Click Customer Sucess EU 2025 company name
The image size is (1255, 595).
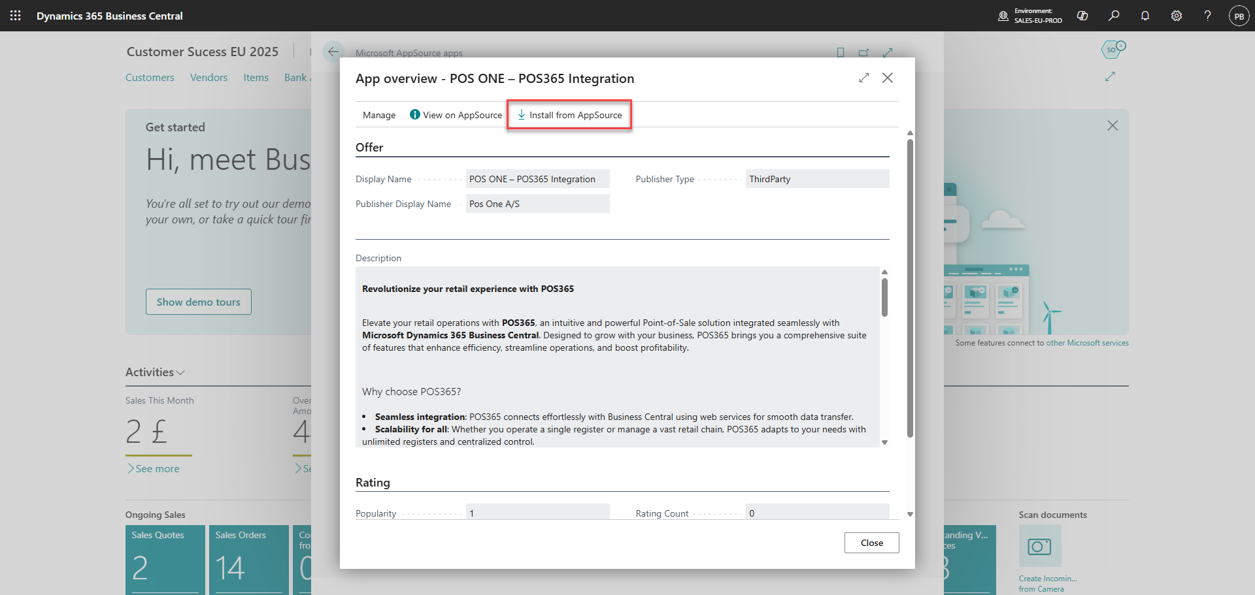(x=203, y=52)
